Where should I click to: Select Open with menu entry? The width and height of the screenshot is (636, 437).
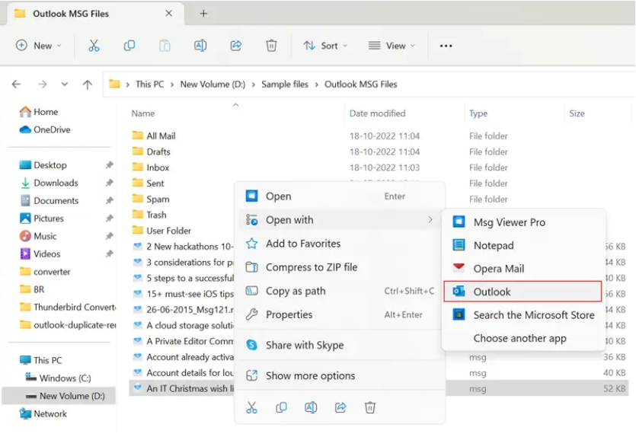coord(340,220)
